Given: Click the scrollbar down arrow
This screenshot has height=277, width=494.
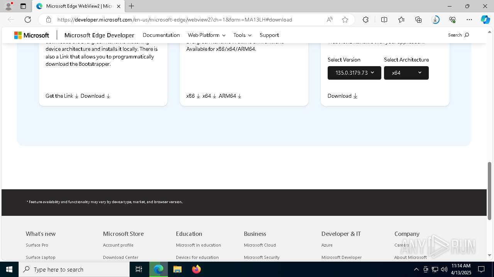Looking at the screenshot, I should [490, 255].
